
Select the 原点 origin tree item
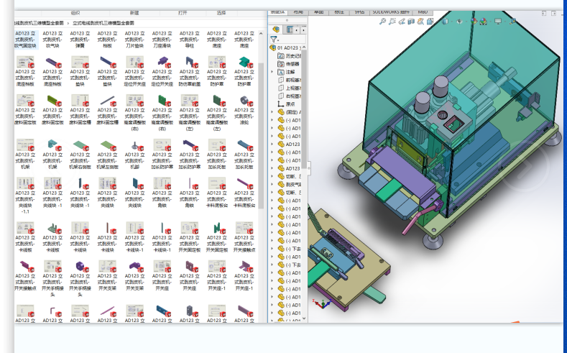(291, 104)
